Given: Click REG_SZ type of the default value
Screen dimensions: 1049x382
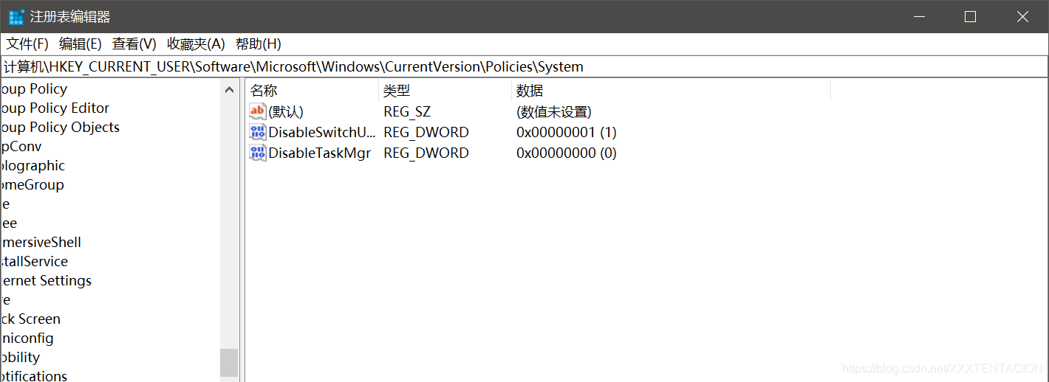Looking at the screenshot, I should tap(407, 112).
